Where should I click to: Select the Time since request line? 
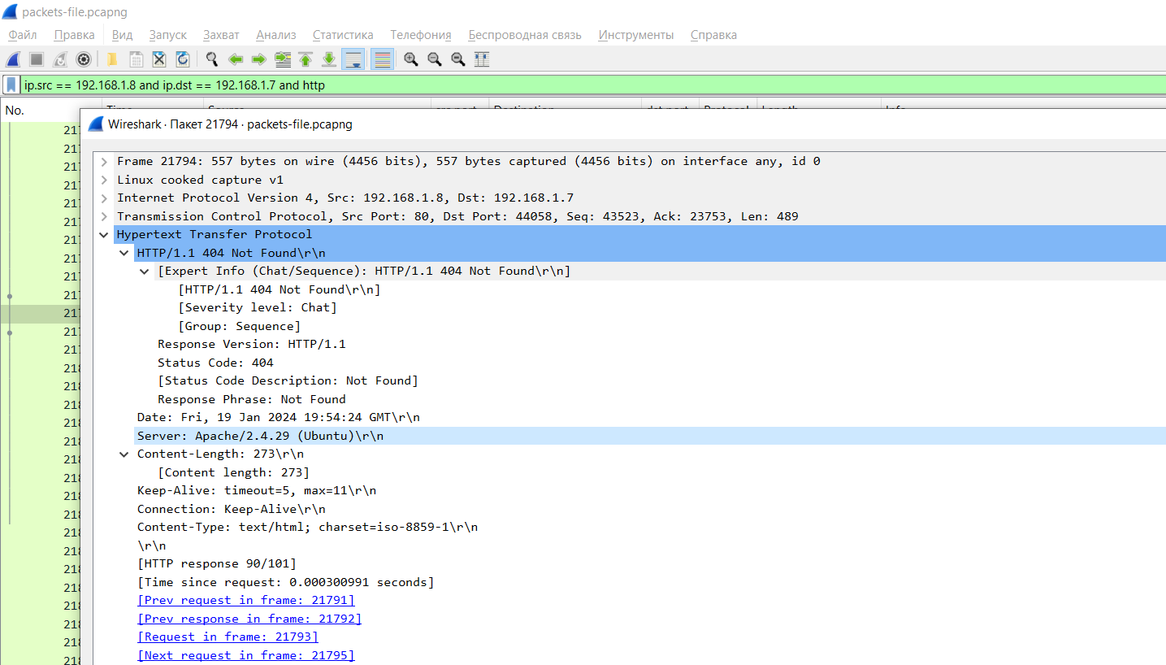(285, 582)
